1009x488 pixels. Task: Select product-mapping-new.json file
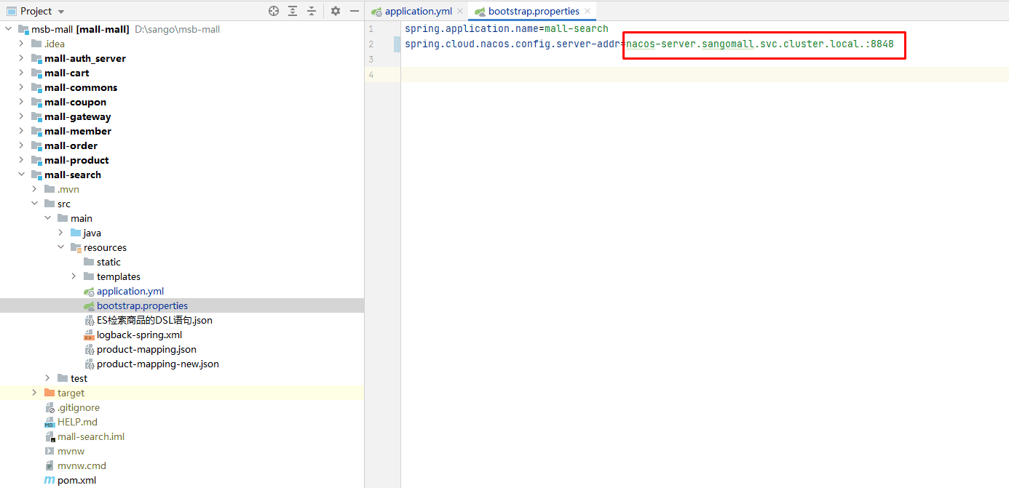(x=158, y=364)
